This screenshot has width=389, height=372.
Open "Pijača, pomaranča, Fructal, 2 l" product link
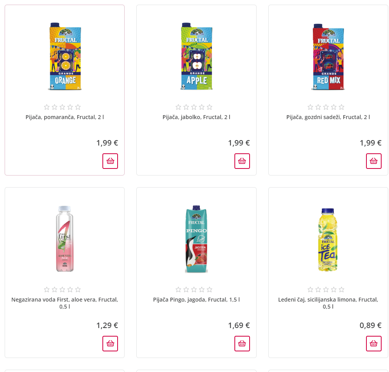coord(65,117)
